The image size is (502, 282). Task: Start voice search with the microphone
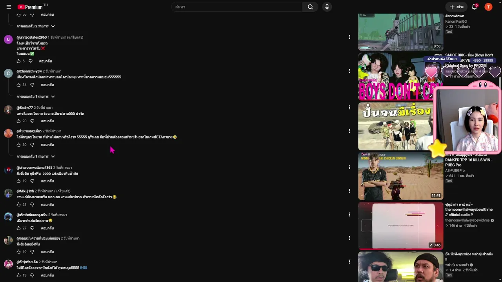327,7
